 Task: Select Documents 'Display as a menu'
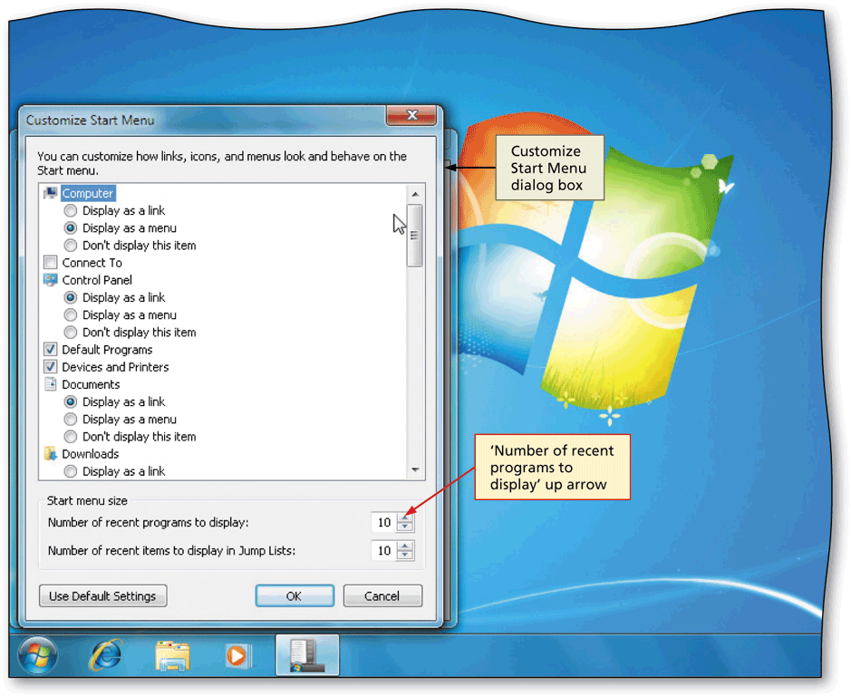(71, 419)
